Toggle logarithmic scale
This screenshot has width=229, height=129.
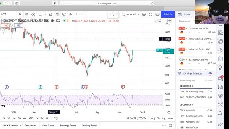[164, 118]
